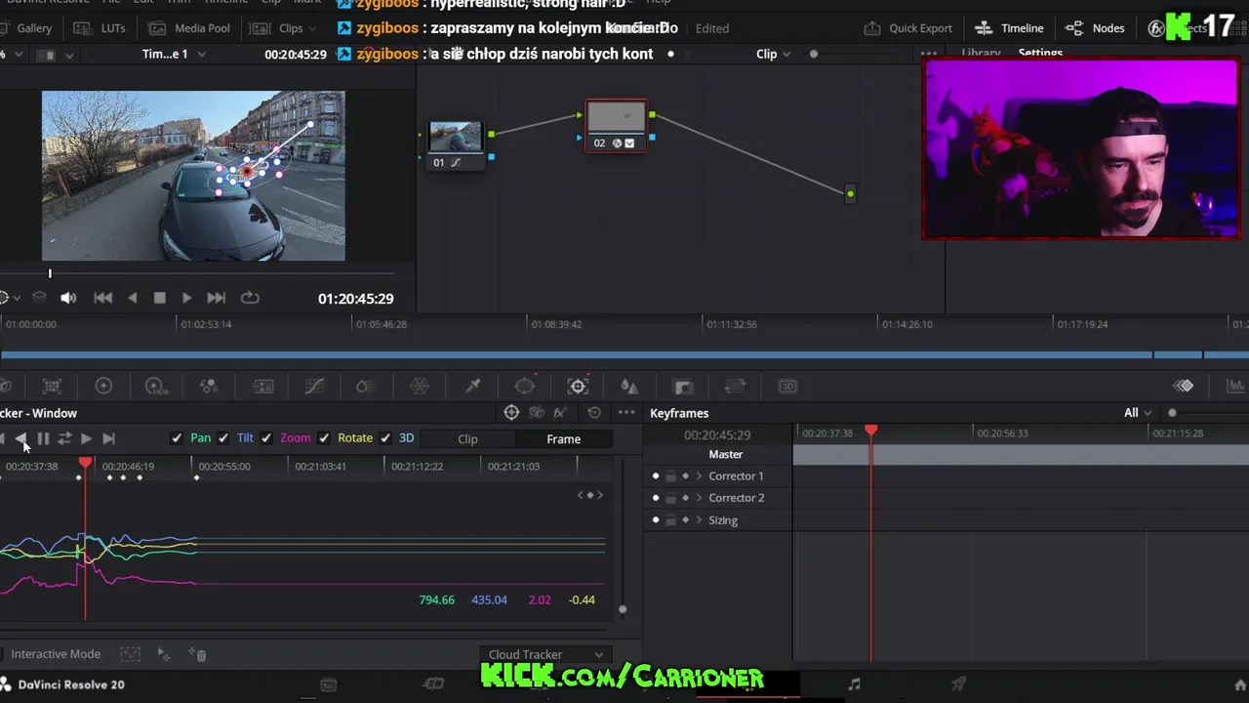The image size is (1249, 703).
Task: Open the Power Window palette
Action: tap(525, 387)
